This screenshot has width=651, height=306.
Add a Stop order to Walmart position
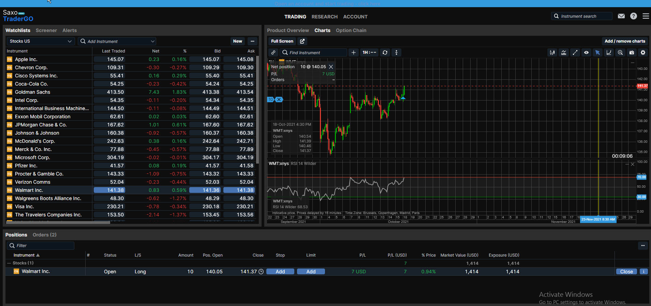click(x=280, y=272)
